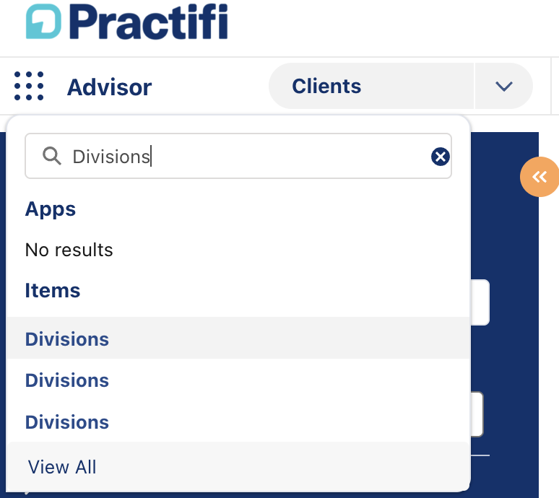
Task: Clear the Divisions search with X icon
Action: pos(440,157)
